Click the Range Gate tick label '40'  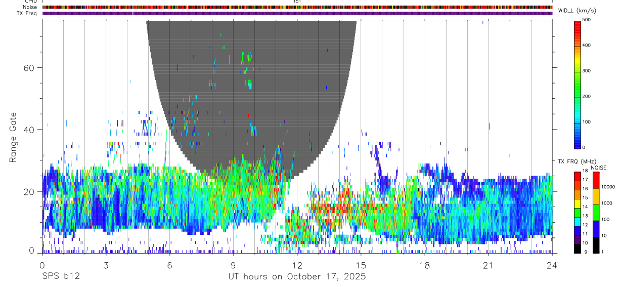[x=29, y=130]
